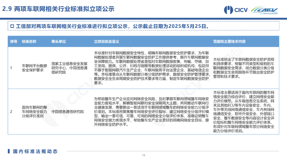Select the row number 2 cell
Image resolution: width=287 pixels, height=160 pixels.
(x=11, y=112)
